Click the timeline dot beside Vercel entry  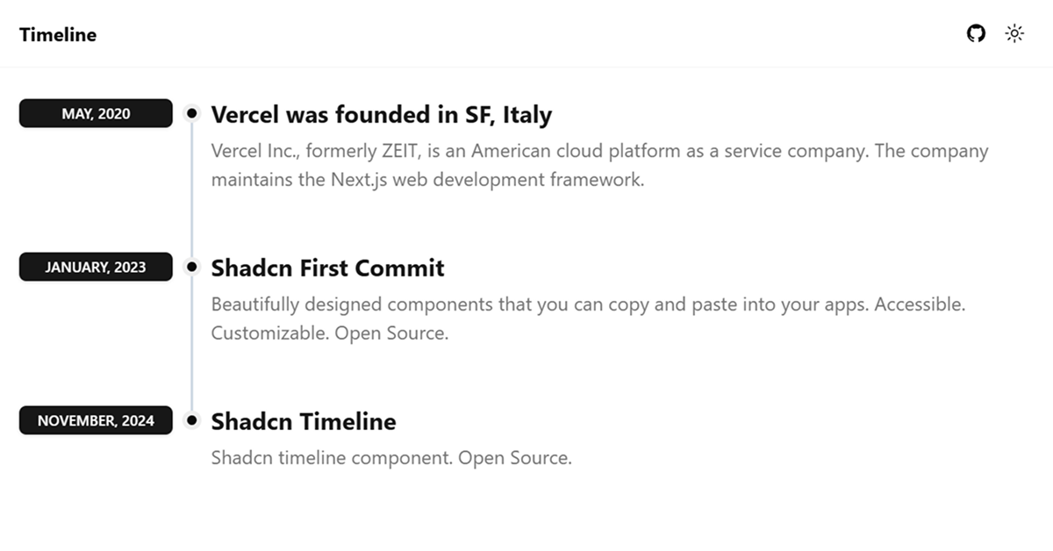click(191, 113)
